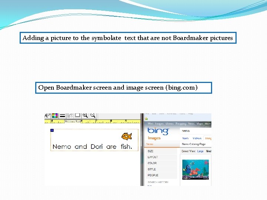
Task: Select the orange fish symbol above 'fish.'
Action: 126,136
